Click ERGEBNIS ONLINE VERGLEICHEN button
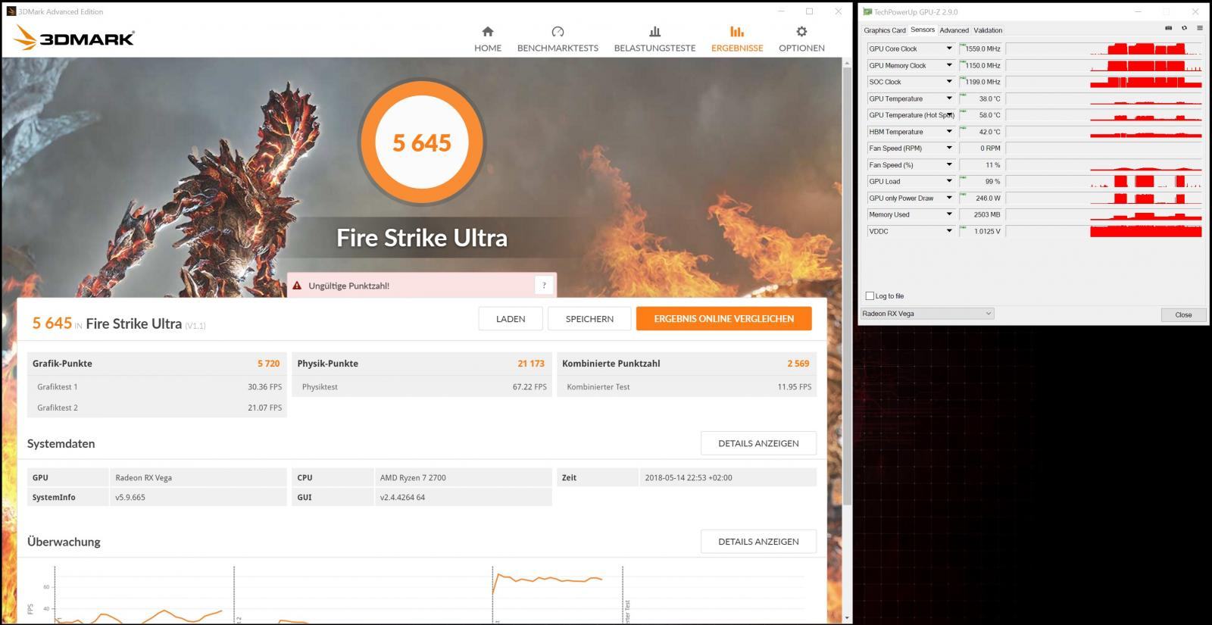Viewport: 1212px width, 625px height. click(724, 319)
